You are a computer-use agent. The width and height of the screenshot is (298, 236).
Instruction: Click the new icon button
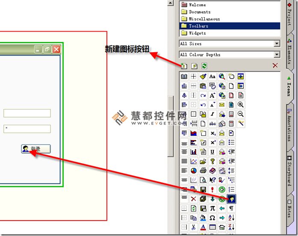(184, 66)
